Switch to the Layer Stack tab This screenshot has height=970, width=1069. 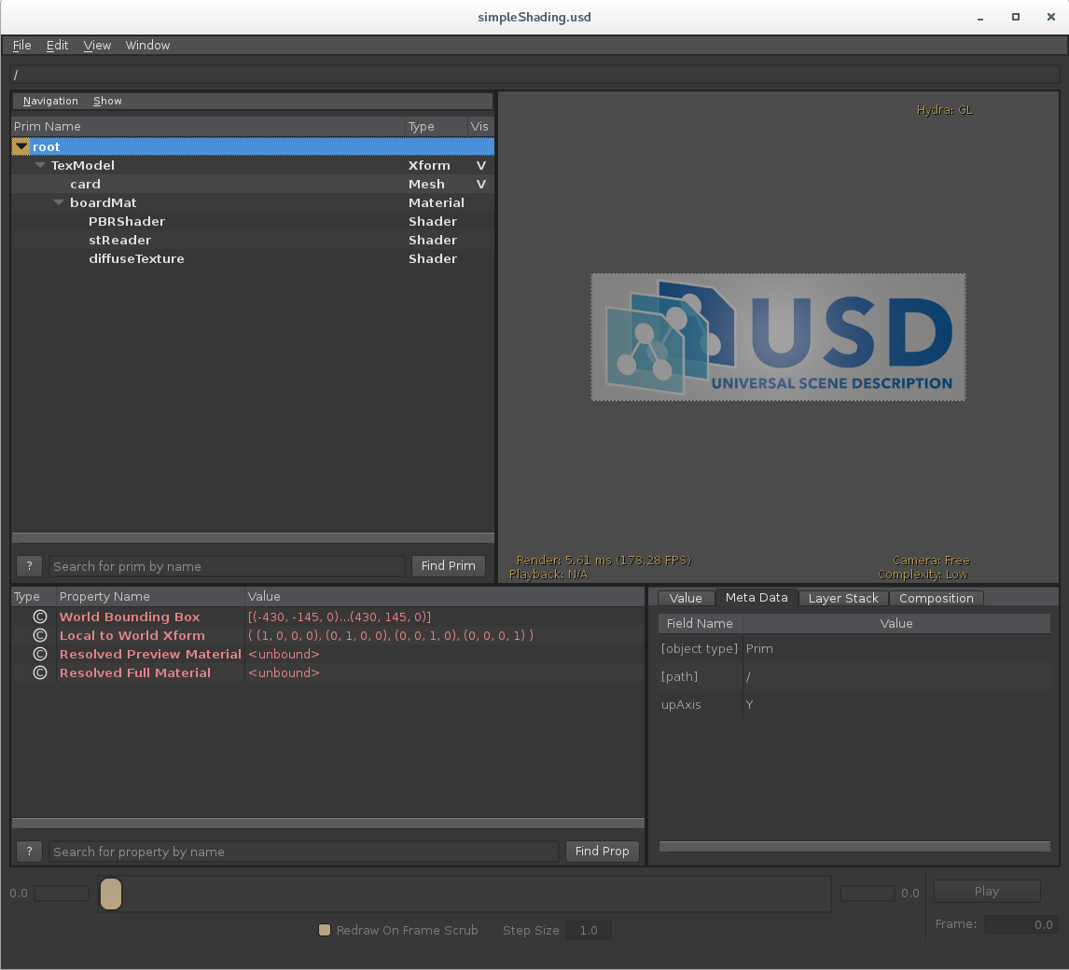click(842, 598)
